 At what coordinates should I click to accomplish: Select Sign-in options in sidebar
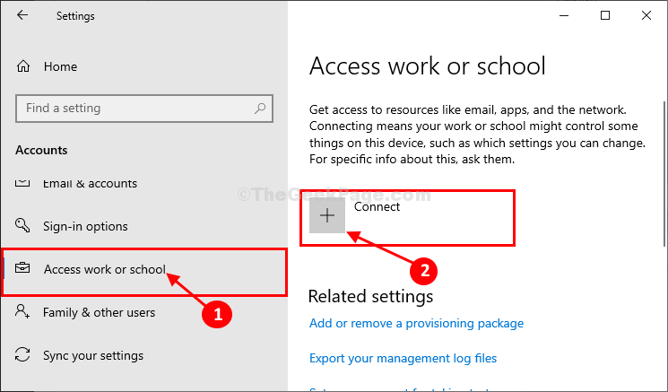(x=85, y=226)
